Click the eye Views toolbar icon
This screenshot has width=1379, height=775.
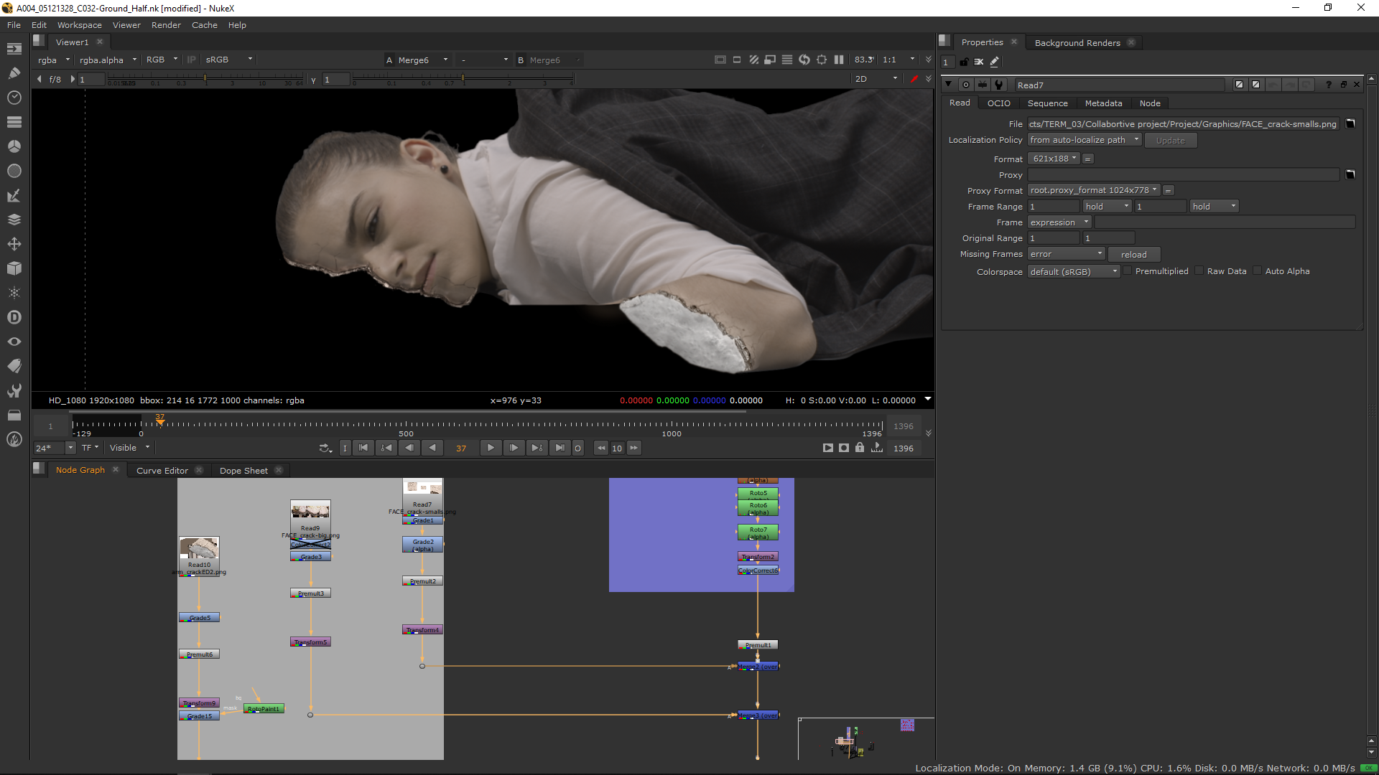pyautogui.click(x=14, y=342)
